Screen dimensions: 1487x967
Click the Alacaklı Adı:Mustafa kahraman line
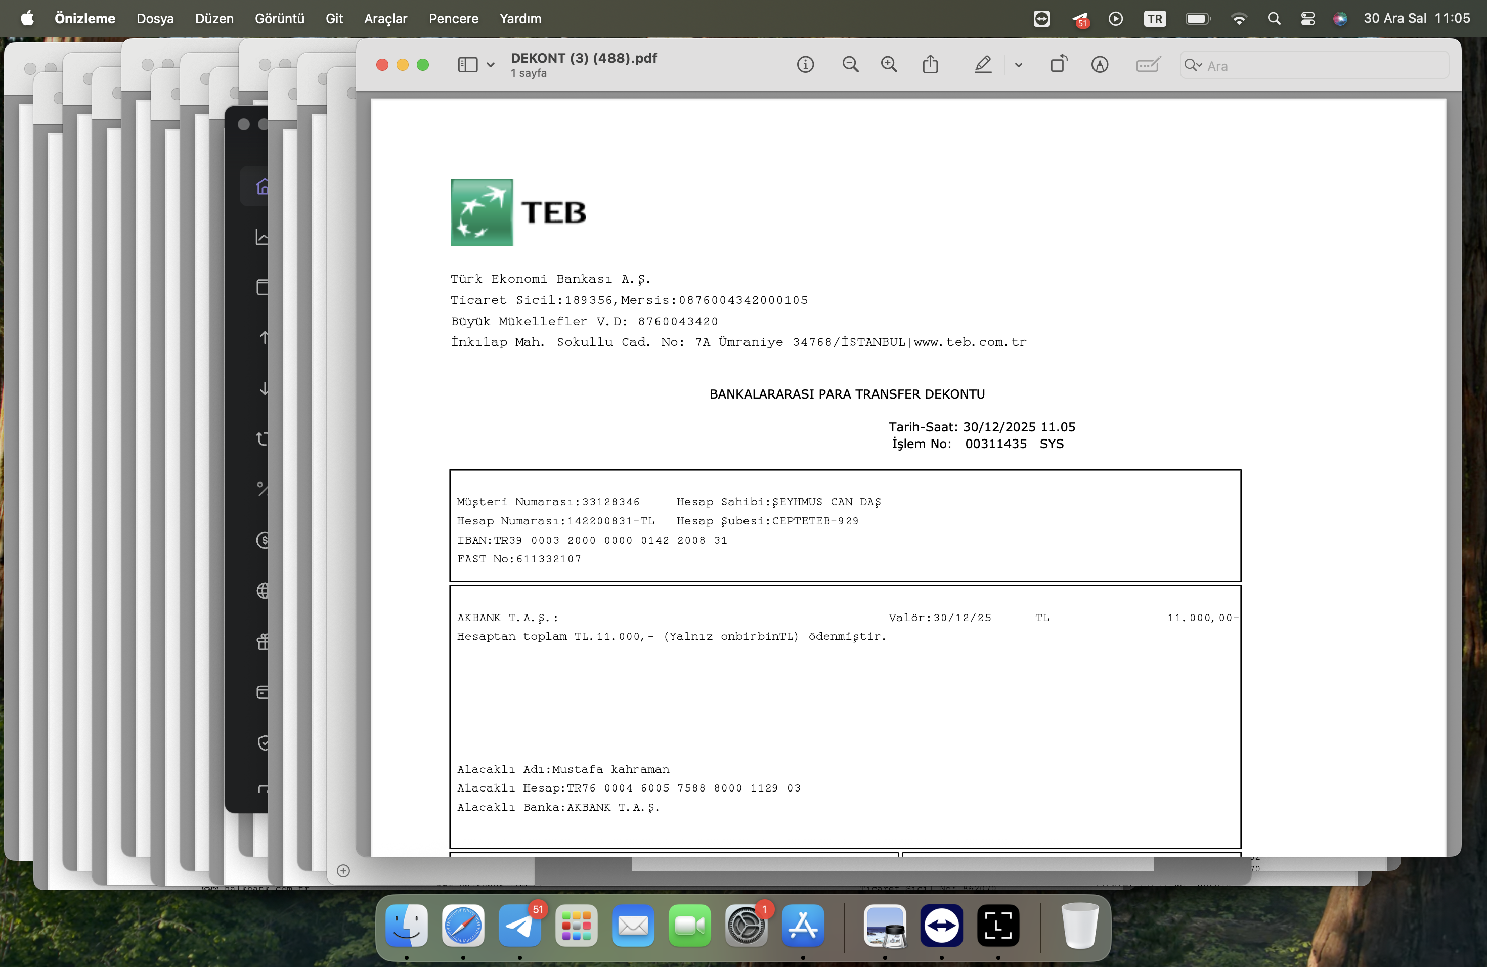click(x=563, y=770)
